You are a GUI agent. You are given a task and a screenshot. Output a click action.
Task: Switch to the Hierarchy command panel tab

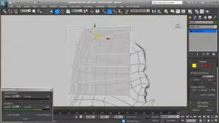[200, 17]
